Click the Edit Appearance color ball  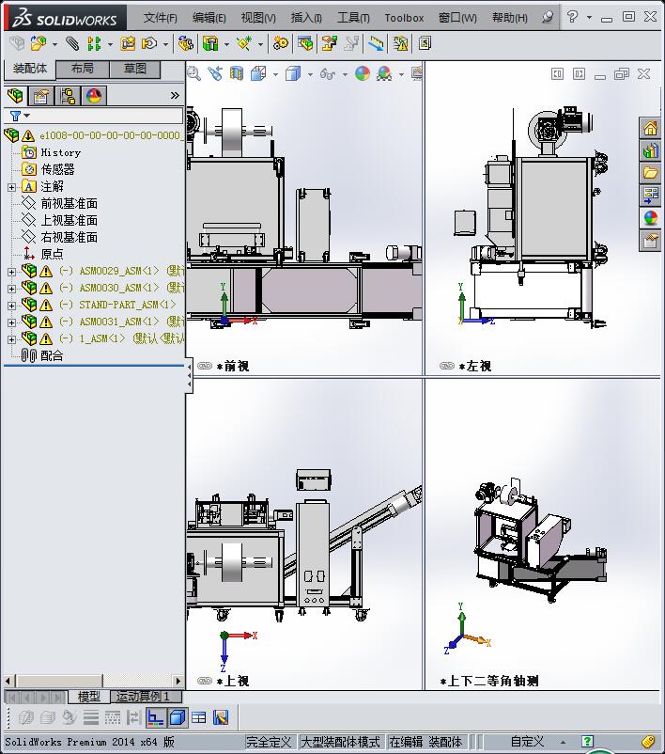(363, 73)
